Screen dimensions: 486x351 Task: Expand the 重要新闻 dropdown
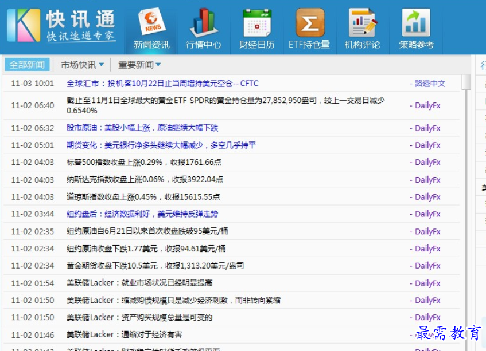[139, 65]
